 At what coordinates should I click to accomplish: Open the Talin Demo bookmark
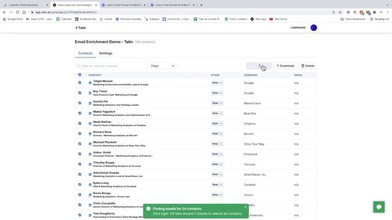[x=279, y=19]
